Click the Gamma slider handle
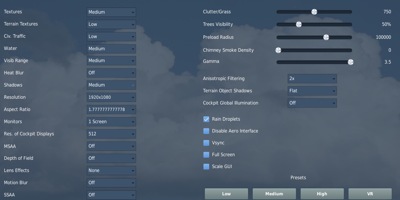 pyautogui.click(x=351, y=62)
